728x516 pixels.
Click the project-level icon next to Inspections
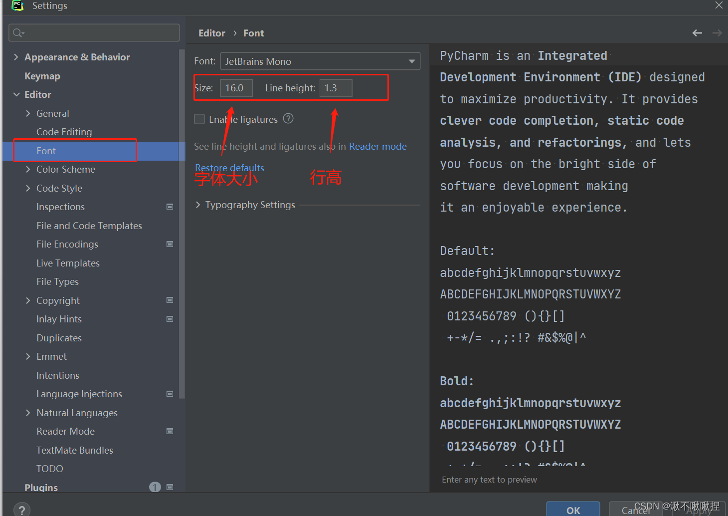[170, 206]
